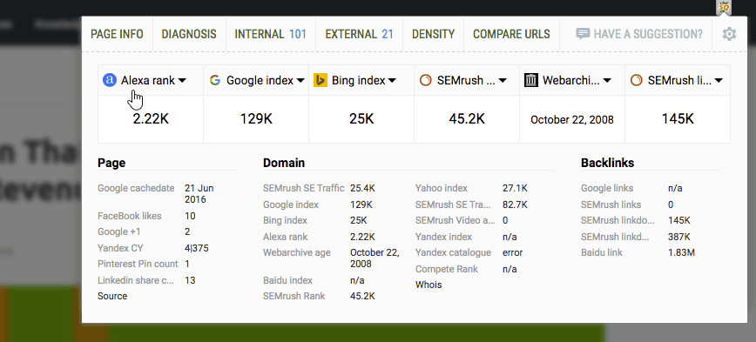The width and height of the screenshot is (756, 342).
Task: Click the Webarchive building icon
Action: click(x=530, y=80)
